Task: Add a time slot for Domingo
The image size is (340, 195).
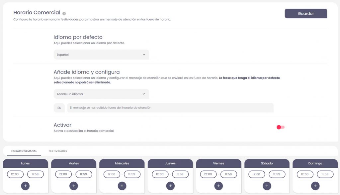Action: [x=315, y=186]
